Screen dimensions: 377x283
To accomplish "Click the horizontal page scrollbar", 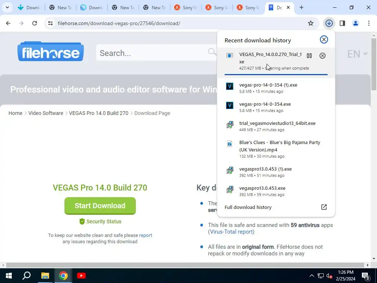I will [185, 265].
